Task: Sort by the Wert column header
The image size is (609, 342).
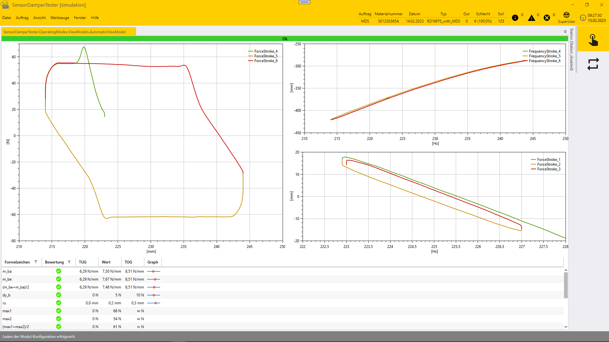Action: (x=106, y=262)
